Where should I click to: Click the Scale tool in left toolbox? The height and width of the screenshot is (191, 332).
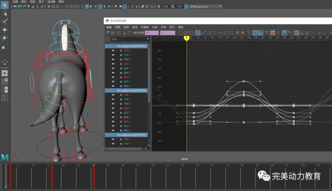[5, 46]
